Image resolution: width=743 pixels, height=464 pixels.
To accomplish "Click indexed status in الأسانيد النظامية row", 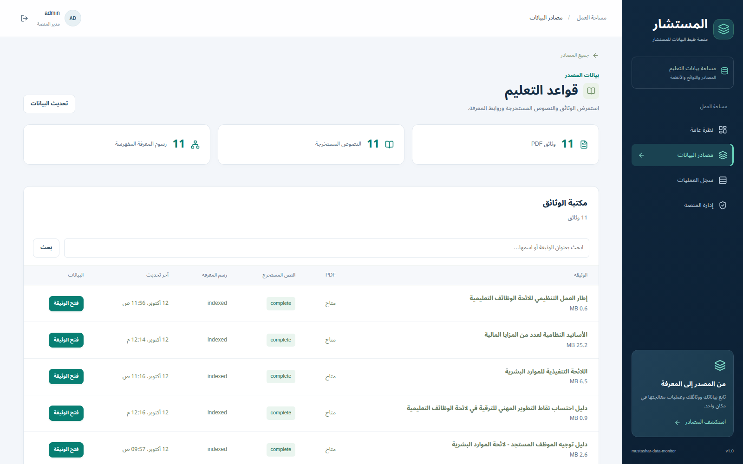I will point(217,340).
